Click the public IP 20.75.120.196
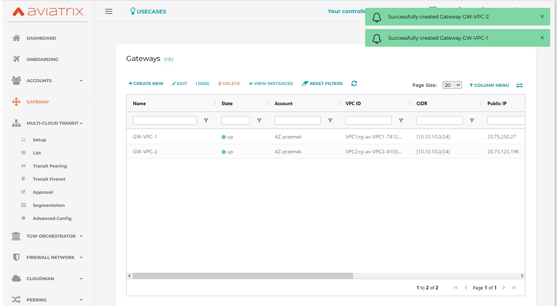Screen dimensions: 558x306 coord(503,152)
